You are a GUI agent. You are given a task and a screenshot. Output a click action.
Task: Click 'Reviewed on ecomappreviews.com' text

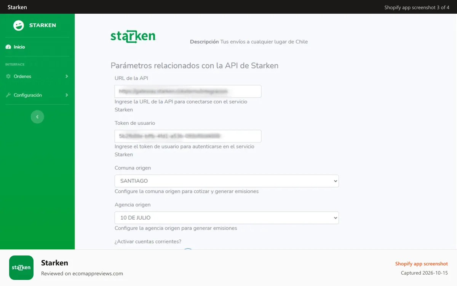82,273
